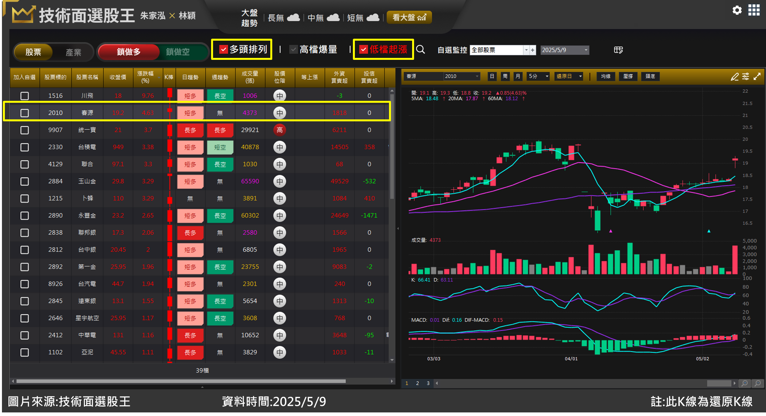Select the 2838 聯邦銀 row

pos(200,233)
